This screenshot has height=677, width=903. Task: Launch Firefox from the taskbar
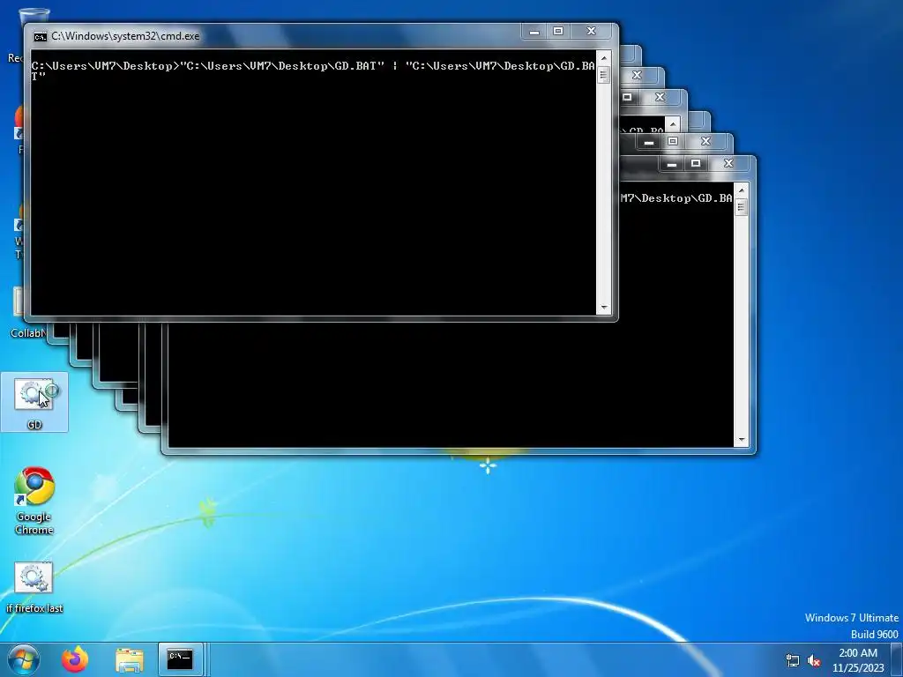coord(76,659)
